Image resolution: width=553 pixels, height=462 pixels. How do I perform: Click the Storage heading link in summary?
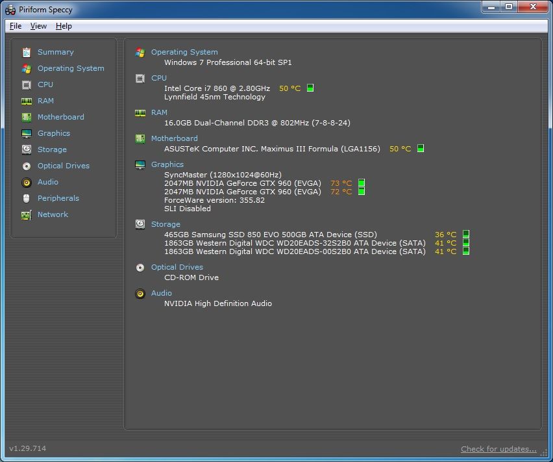(166, 224)
